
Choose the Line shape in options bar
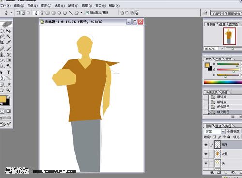[71, 13]
